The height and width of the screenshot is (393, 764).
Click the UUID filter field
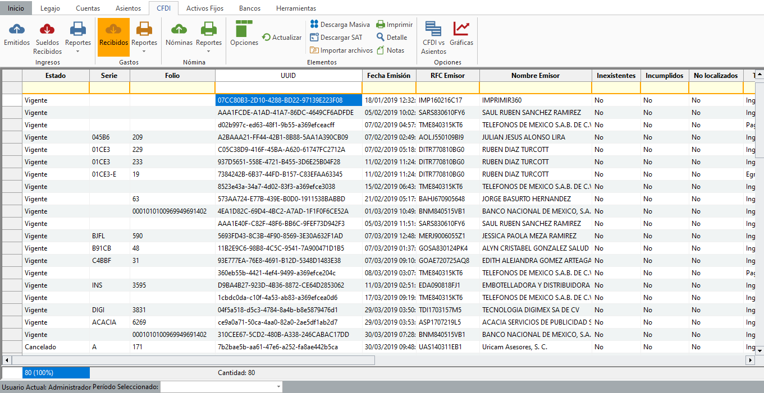pos(288,87)
